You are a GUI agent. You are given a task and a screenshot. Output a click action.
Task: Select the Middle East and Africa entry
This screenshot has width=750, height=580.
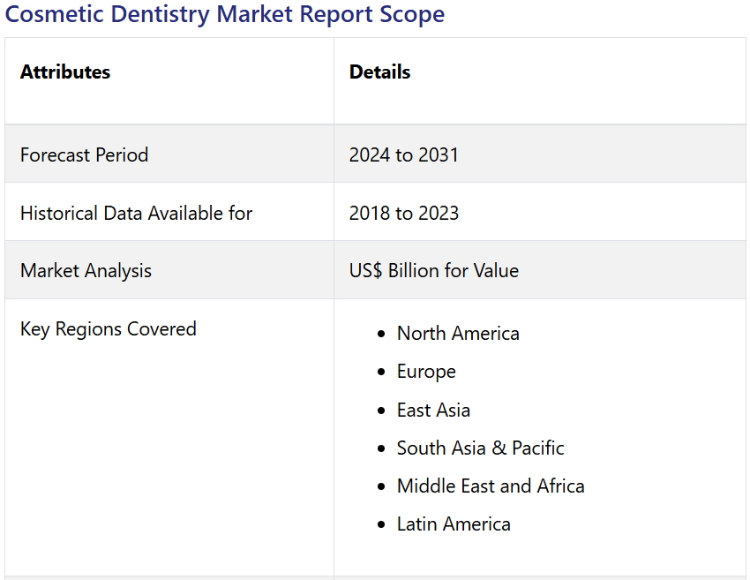coord(490,486)
